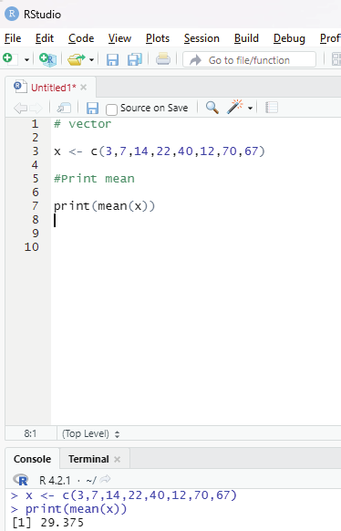Screen dimensions: 341x531
Task: View current working directory arrow
Action: click(x=106, y=479)
